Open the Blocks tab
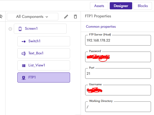Image resolution: width=154 pixels, height=115 pixels. [x=143, y=6]
